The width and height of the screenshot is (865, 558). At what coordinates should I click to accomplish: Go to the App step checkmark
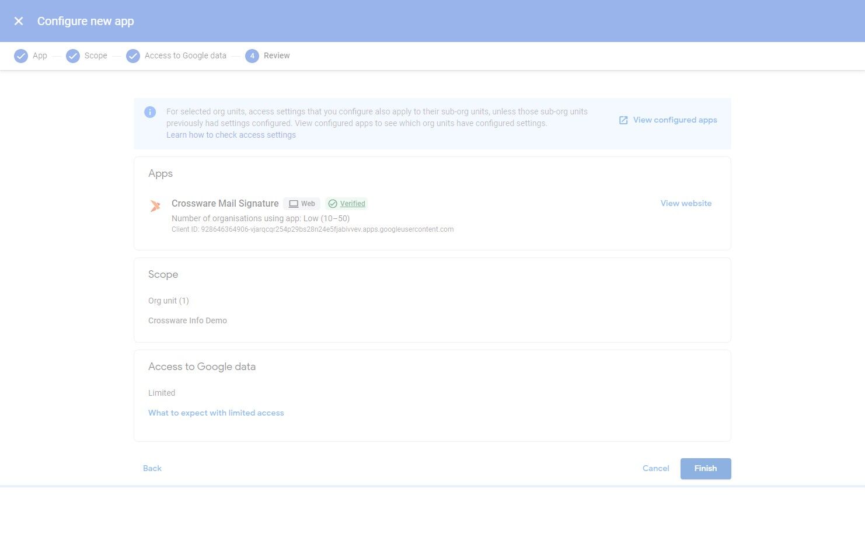pos(21,56)
